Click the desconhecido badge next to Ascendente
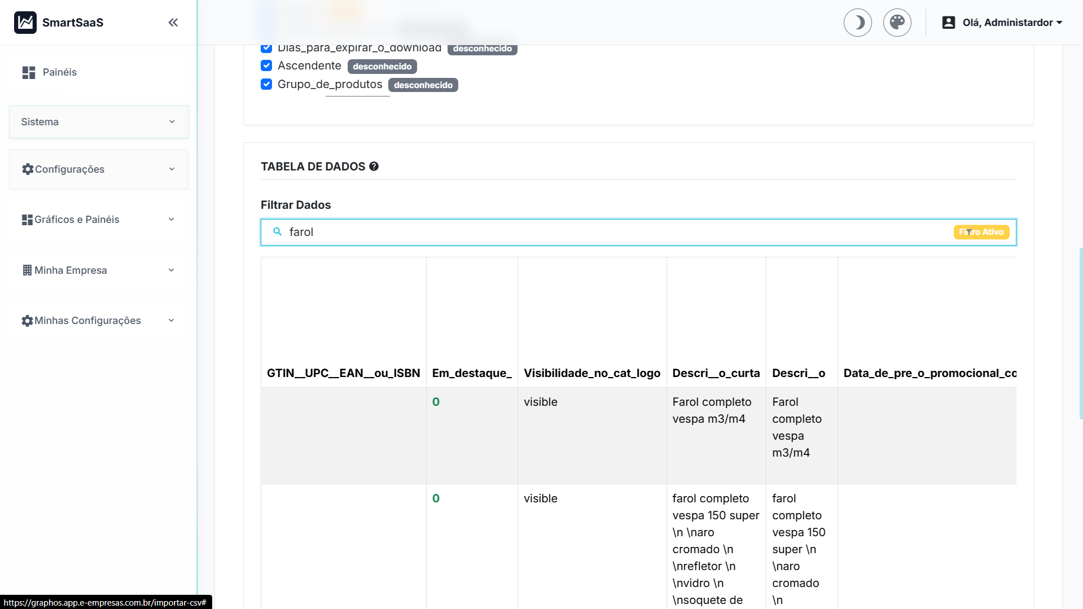The width and height of the screenshot is (1083, 609). 382,67
